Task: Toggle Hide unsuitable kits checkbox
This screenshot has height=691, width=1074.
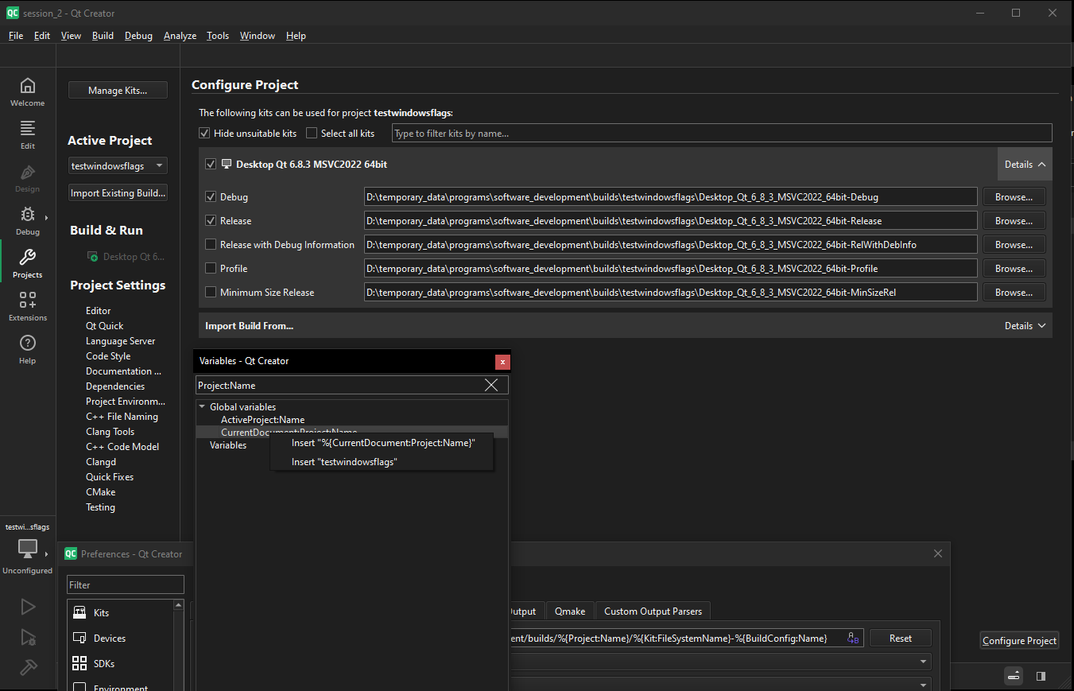Action: pos(204,134)
